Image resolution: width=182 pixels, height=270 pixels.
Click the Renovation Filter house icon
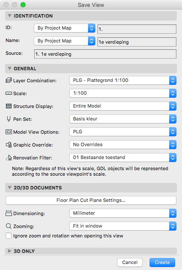click(9, 158)
